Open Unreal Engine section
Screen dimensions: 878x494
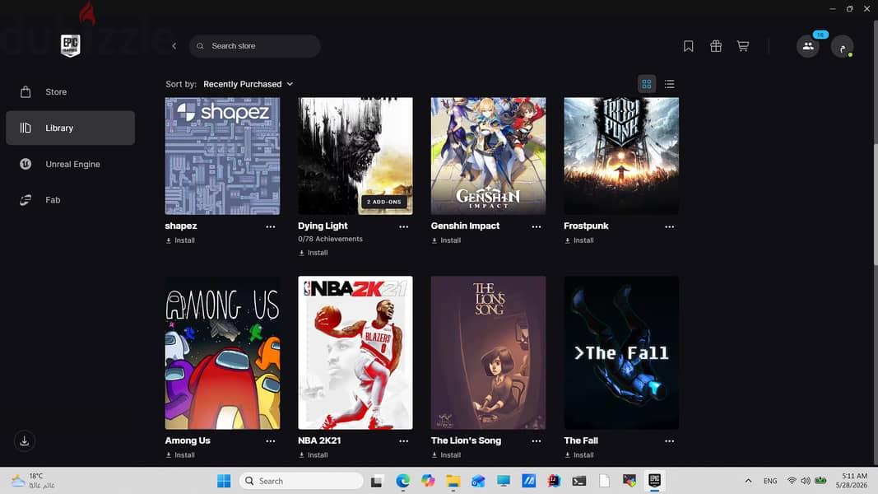click(x=70, y=164)
